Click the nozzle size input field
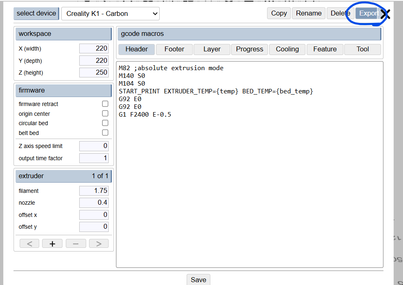Image resolution: width=403 pixels, height=285 pixels. tap(94, 203)
